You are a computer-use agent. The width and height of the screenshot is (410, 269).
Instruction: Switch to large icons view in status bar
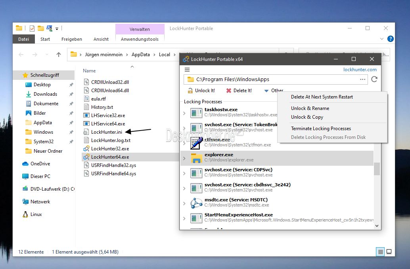(x=389, y=252)
